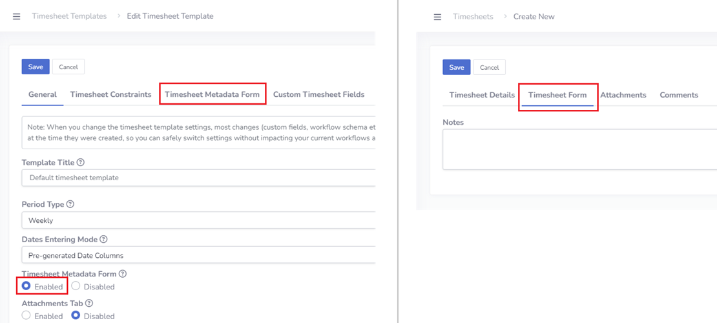This screenshot has height=323, width=717.
Task: Open hamburger menu beside Timesheets breadcrumb
Action: click(437, 17)
